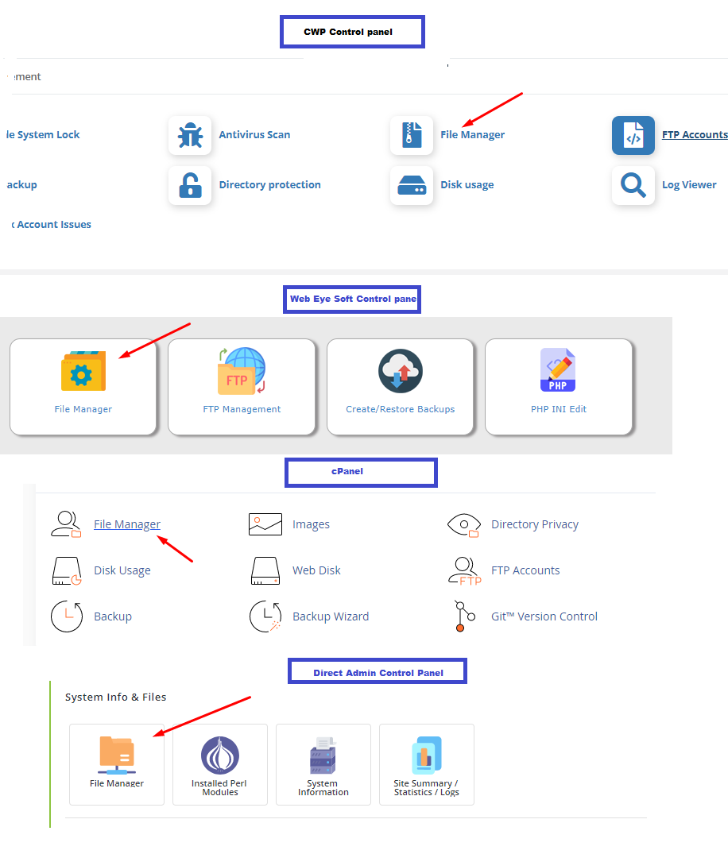Open the Directory Privacy link

(535, 524)
